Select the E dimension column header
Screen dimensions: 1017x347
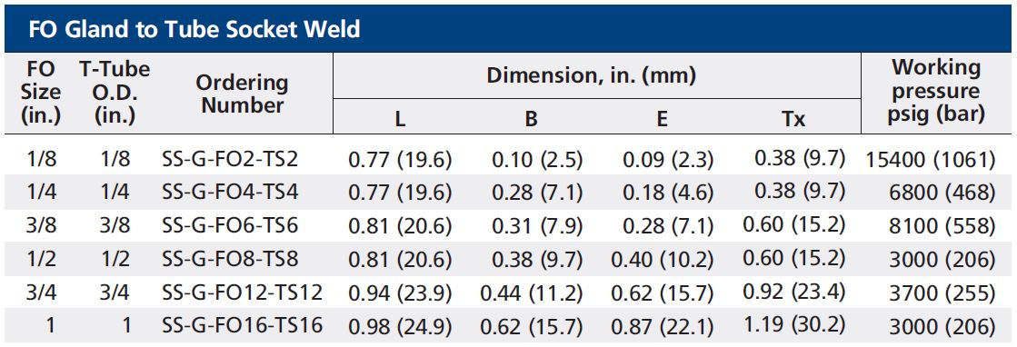pyautogui.click(x=663, y=119)
